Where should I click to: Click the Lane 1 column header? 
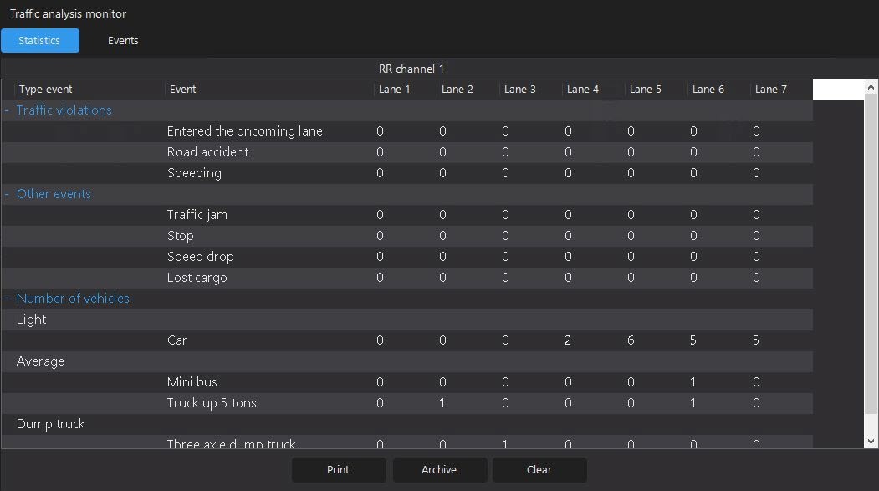pos(395,90)
